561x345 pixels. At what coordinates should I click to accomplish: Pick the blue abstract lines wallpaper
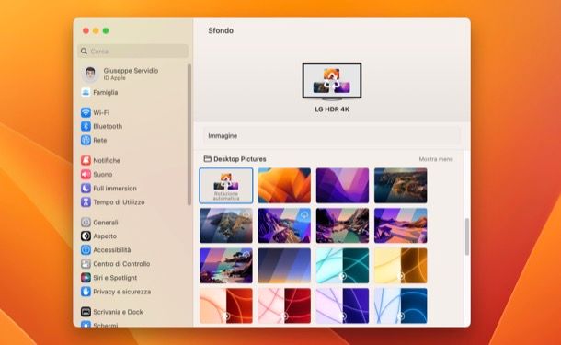click(400, 305)
